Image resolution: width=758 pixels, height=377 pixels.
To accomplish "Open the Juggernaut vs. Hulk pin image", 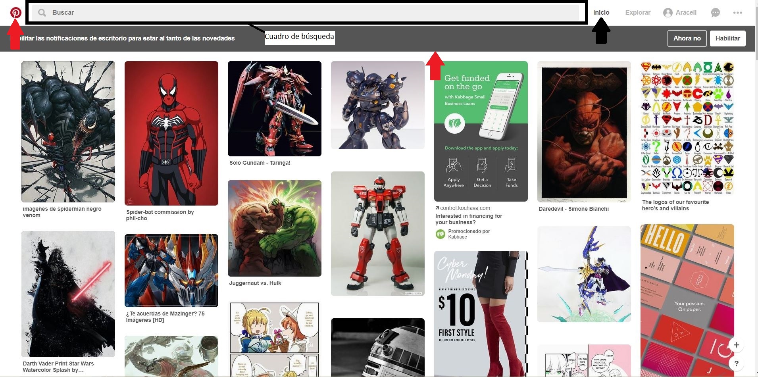I will coord(275,228).
